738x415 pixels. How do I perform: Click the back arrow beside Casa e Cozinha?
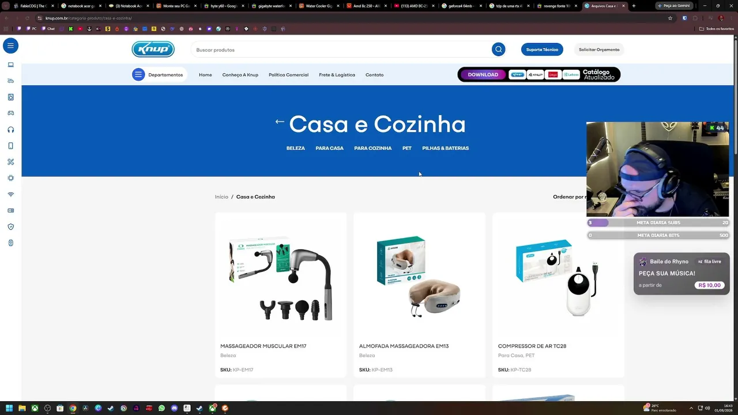[x=280, y=122]
